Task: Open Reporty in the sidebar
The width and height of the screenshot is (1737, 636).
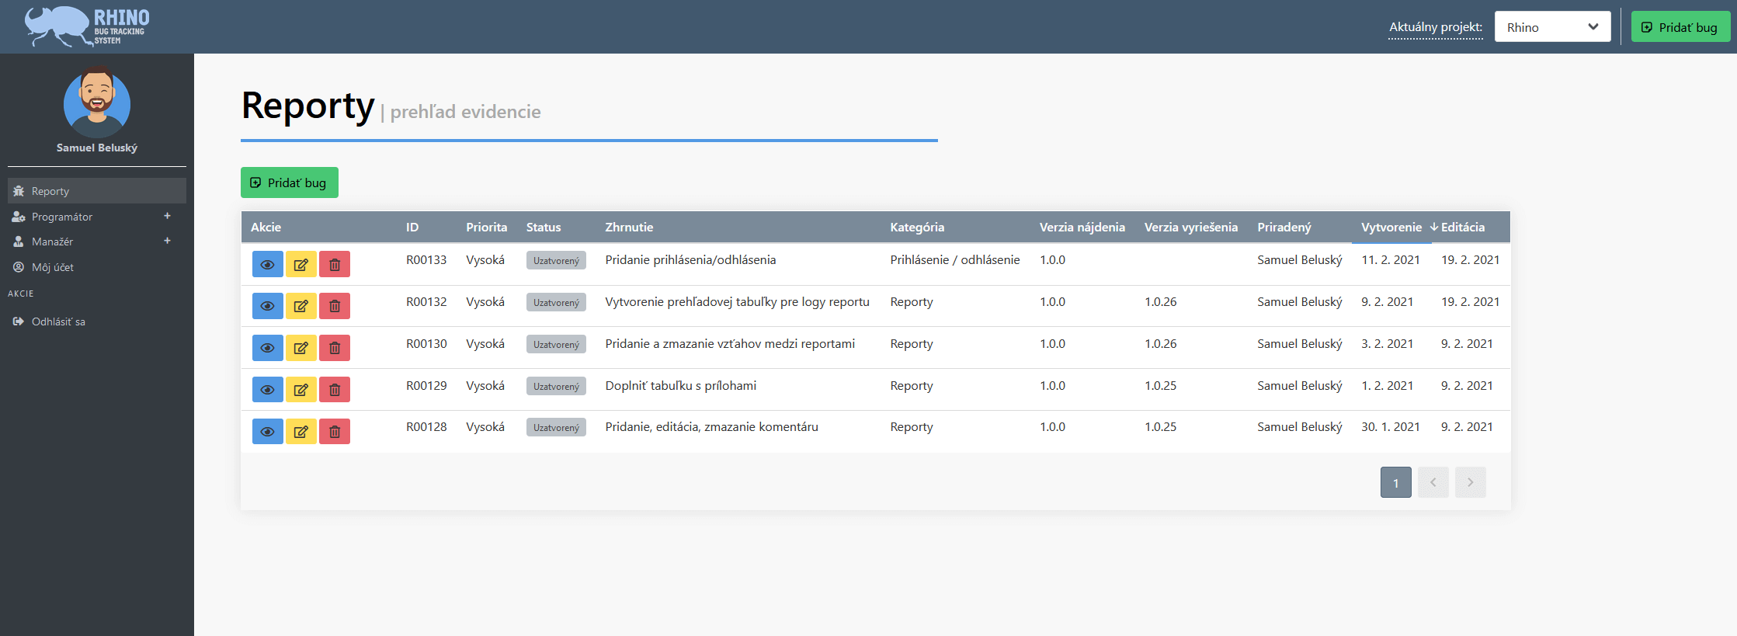Action: (x=97, y=191)
